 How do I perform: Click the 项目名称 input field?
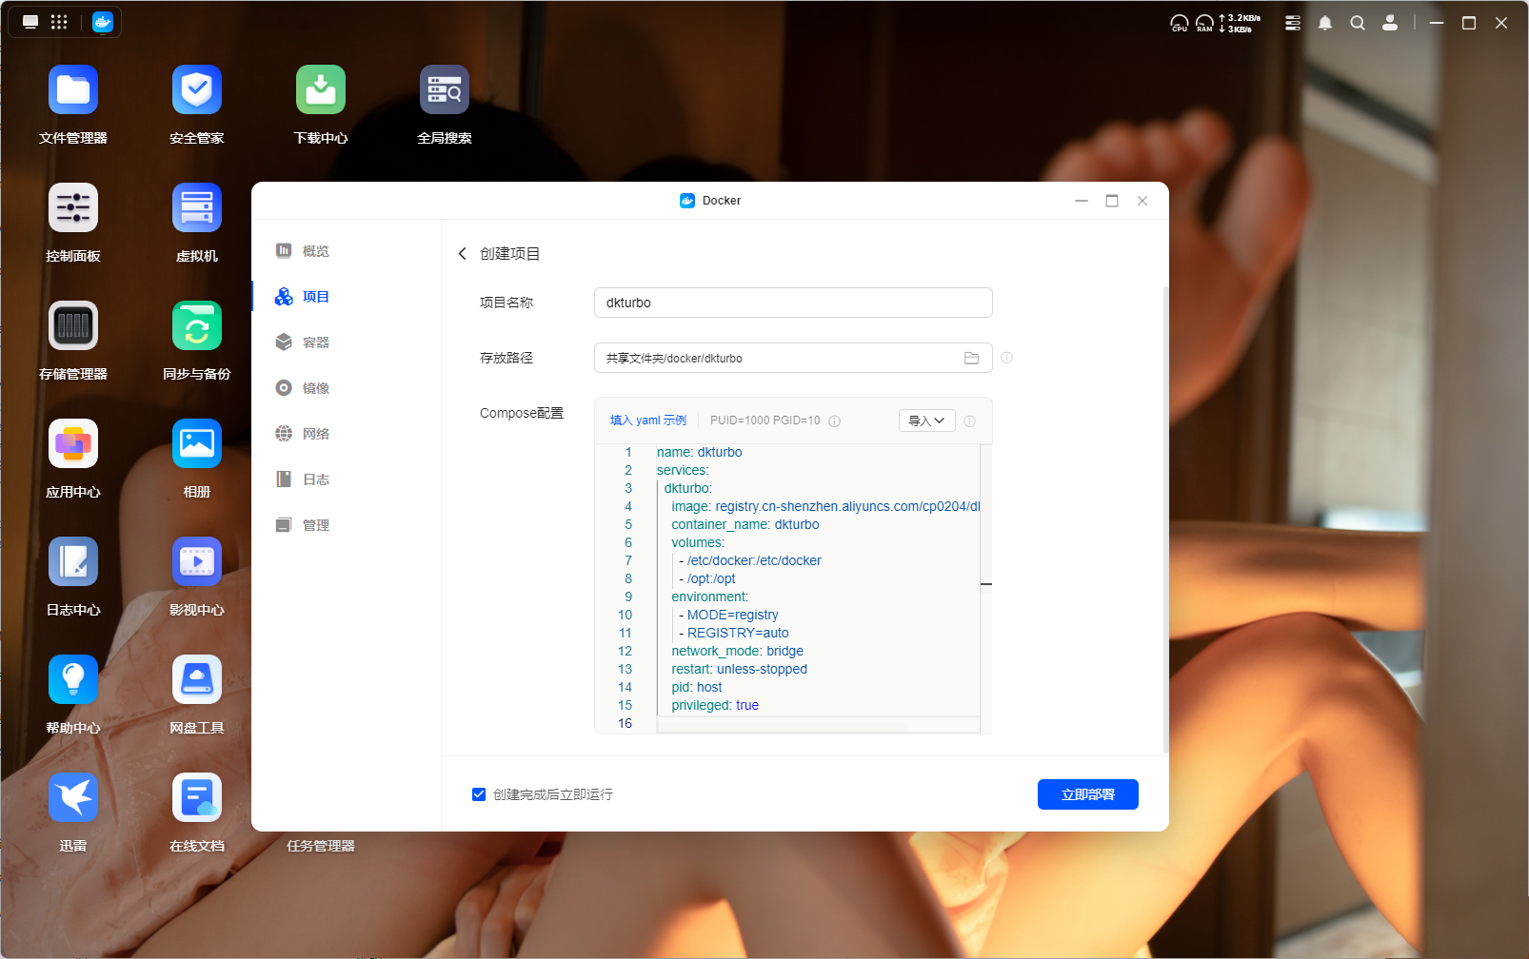(x=793, y=303)
